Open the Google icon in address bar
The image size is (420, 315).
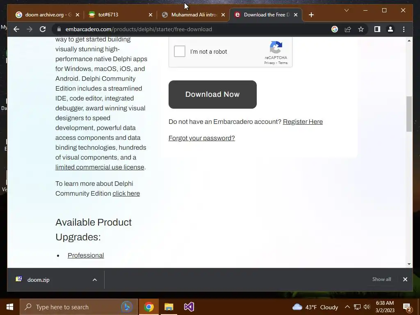click(335, 29)
